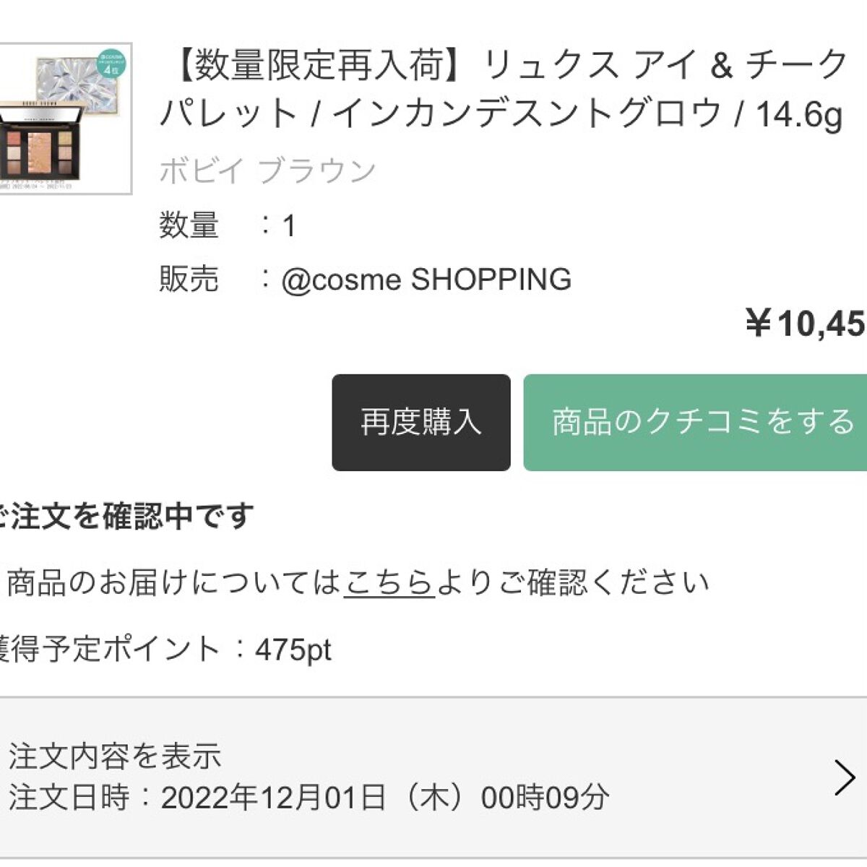The image size is (867, 867).
Task: Tap the 475pt points line
Action: pos(166,648)
